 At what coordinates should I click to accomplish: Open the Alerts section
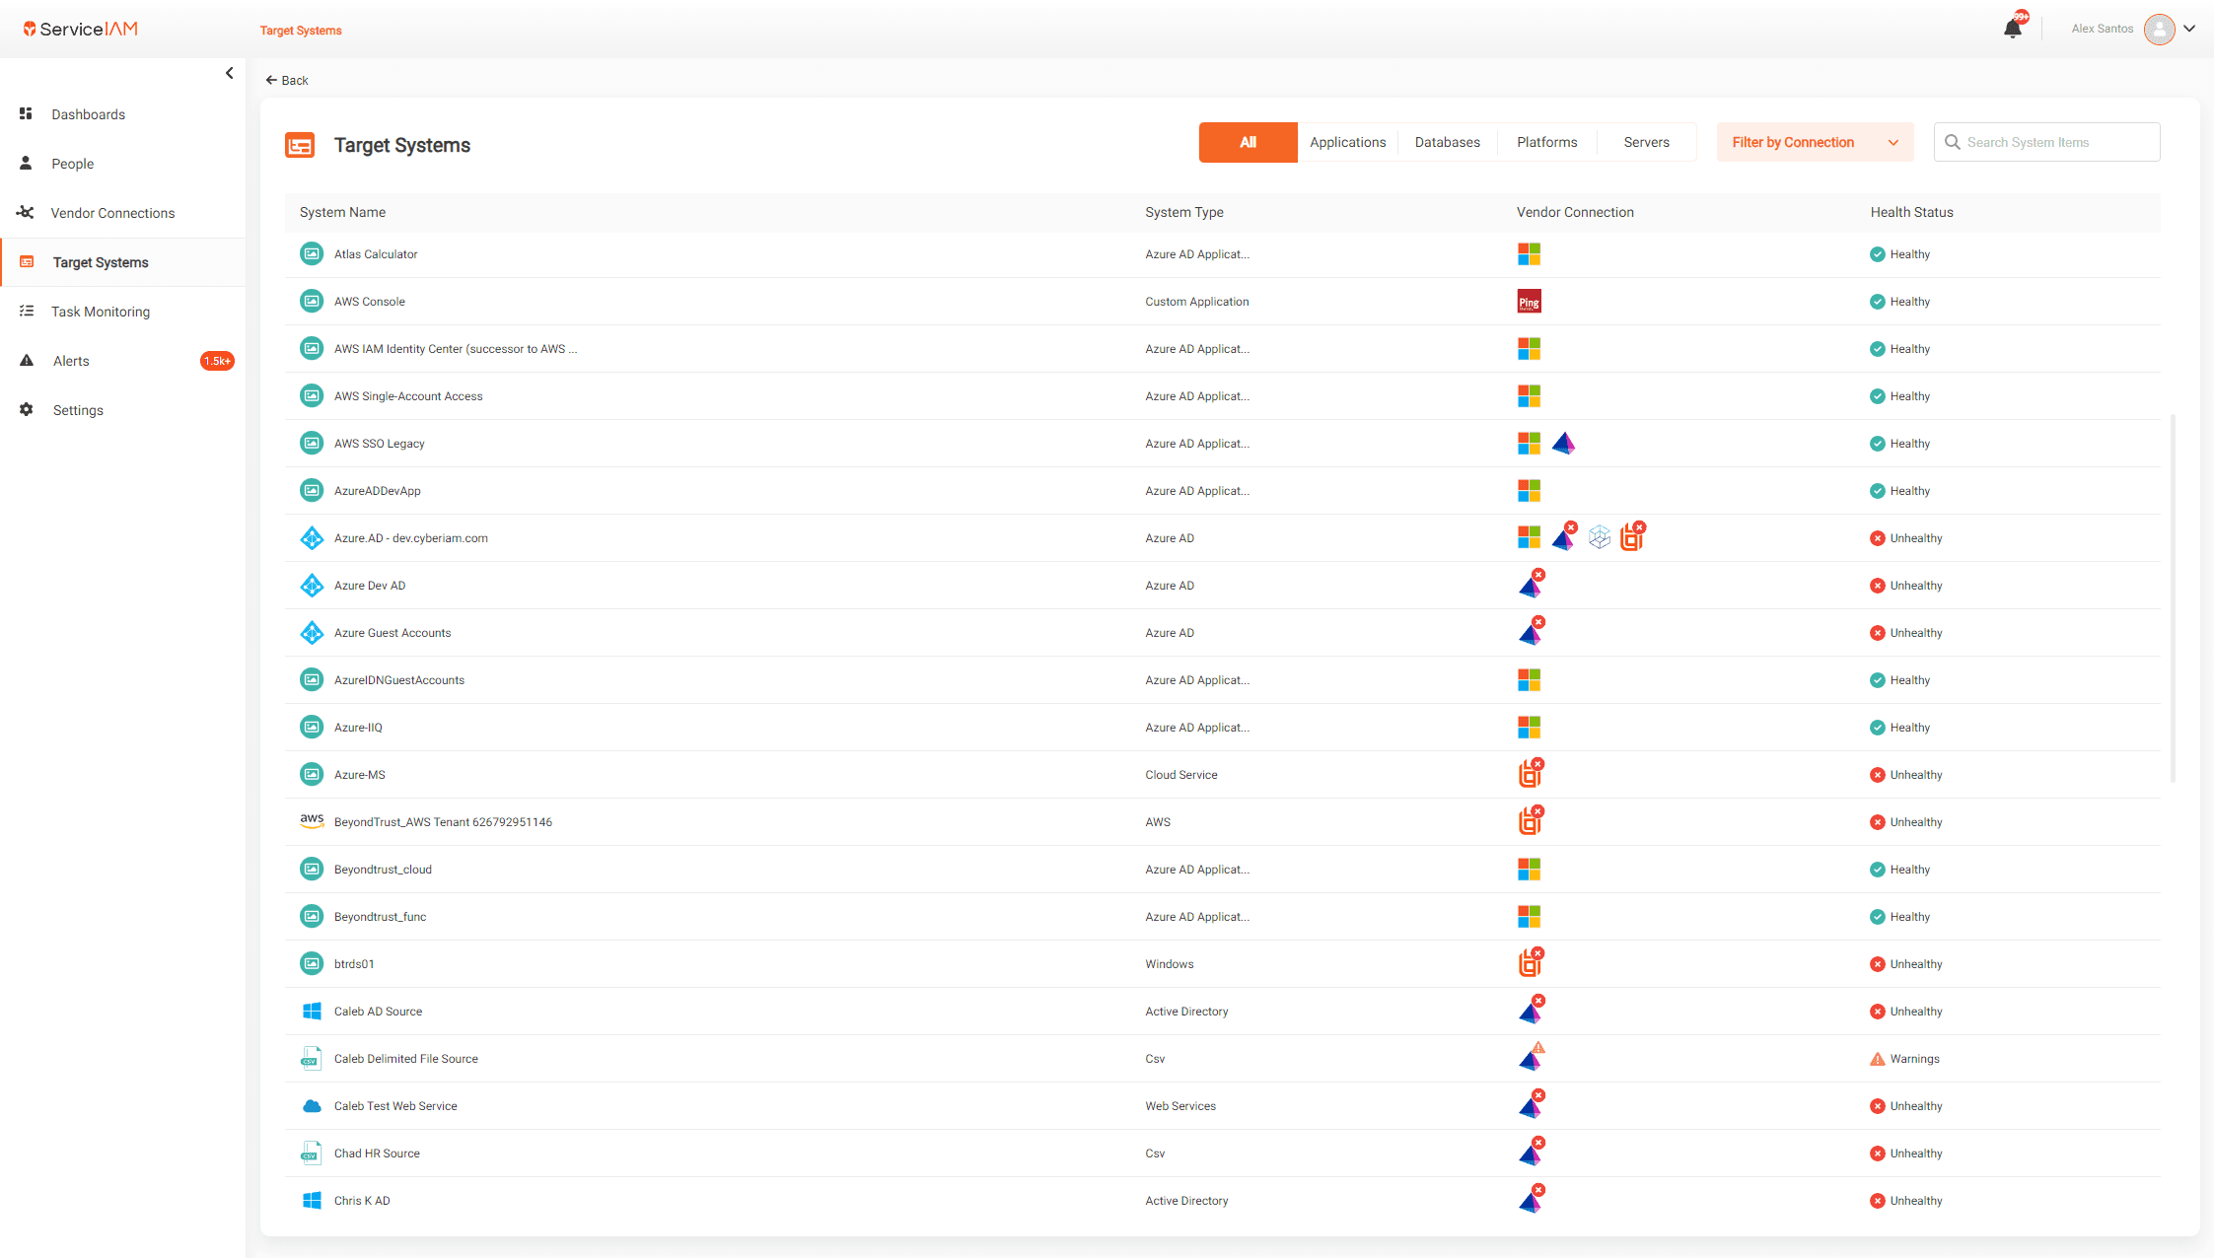71,361
